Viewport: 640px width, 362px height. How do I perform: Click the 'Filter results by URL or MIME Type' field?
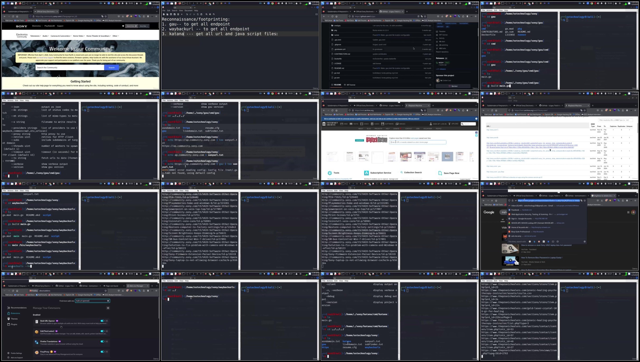[x=615, y=120]
